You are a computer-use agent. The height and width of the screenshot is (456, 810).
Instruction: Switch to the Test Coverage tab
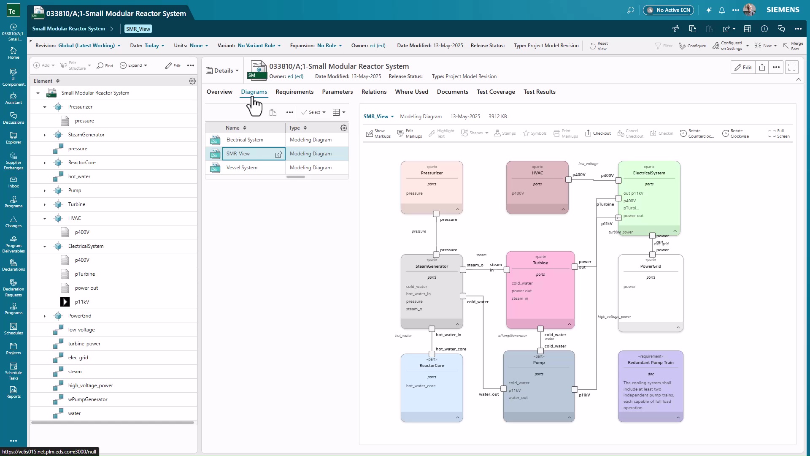tap(496, 92)
